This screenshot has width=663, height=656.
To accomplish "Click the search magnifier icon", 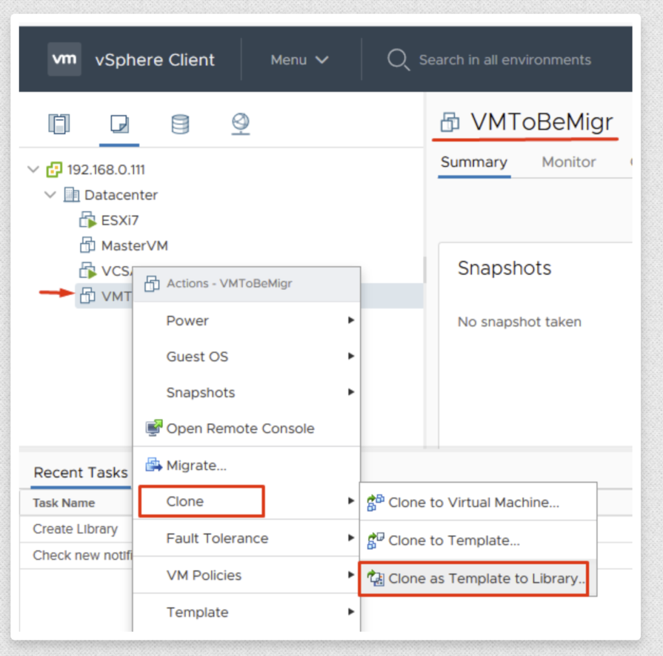I will coord(398,60).
